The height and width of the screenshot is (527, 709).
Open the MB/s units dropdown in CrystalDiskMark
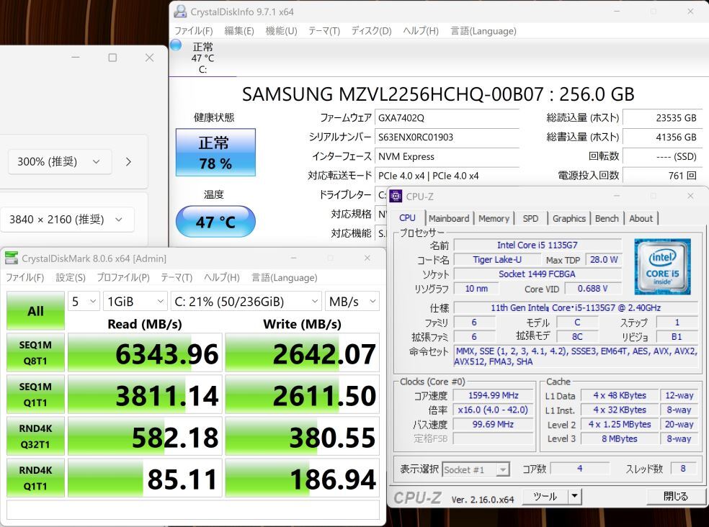pos(352,301)
